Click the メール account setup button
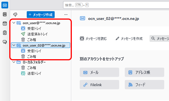 click(x=99, y=72)
